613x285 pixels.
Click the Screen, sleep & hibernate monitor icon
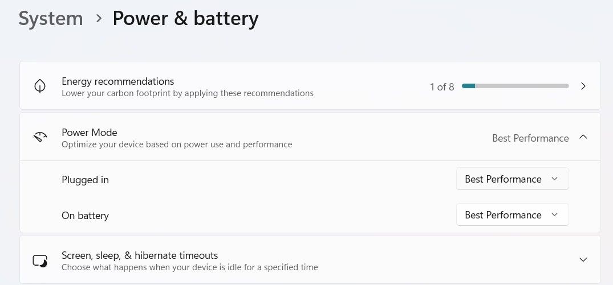(39, 261)
